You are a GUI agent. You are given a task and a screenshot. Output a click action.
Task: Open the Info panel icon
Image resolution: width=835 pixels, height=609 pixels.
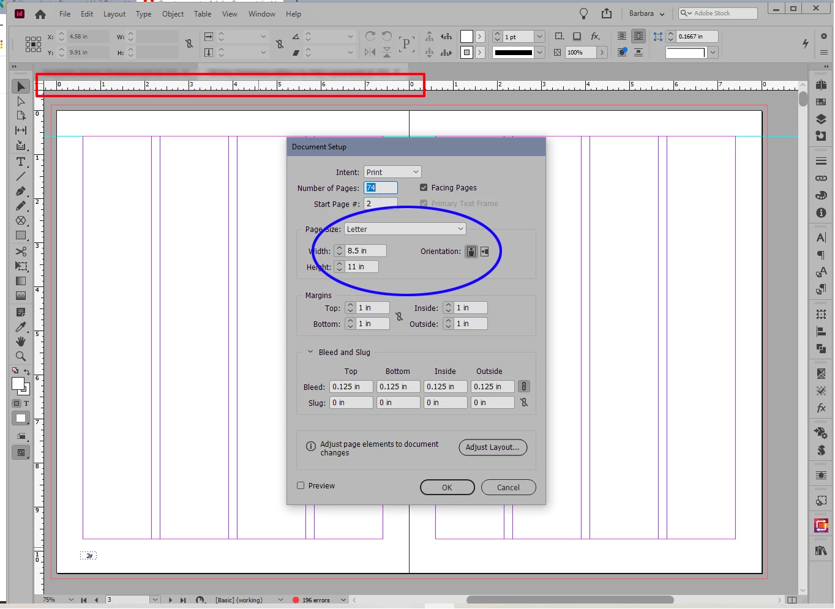point(821,212)
